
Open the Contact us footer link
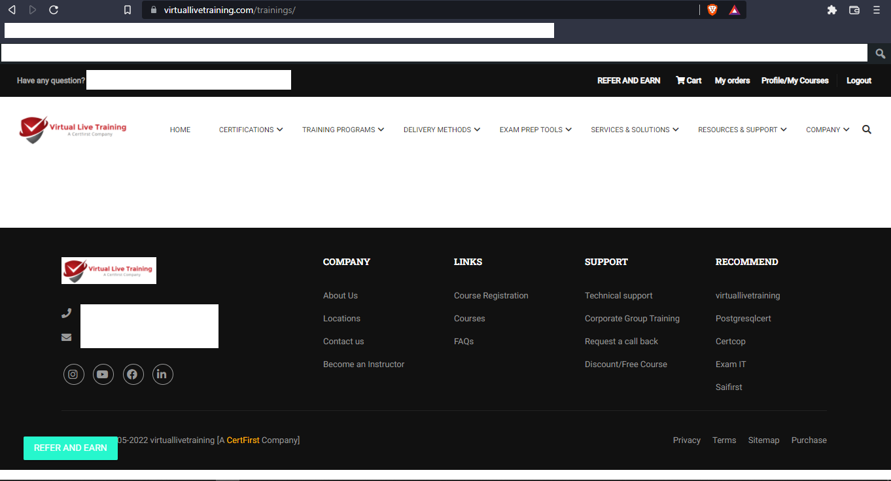pos(343,342)
